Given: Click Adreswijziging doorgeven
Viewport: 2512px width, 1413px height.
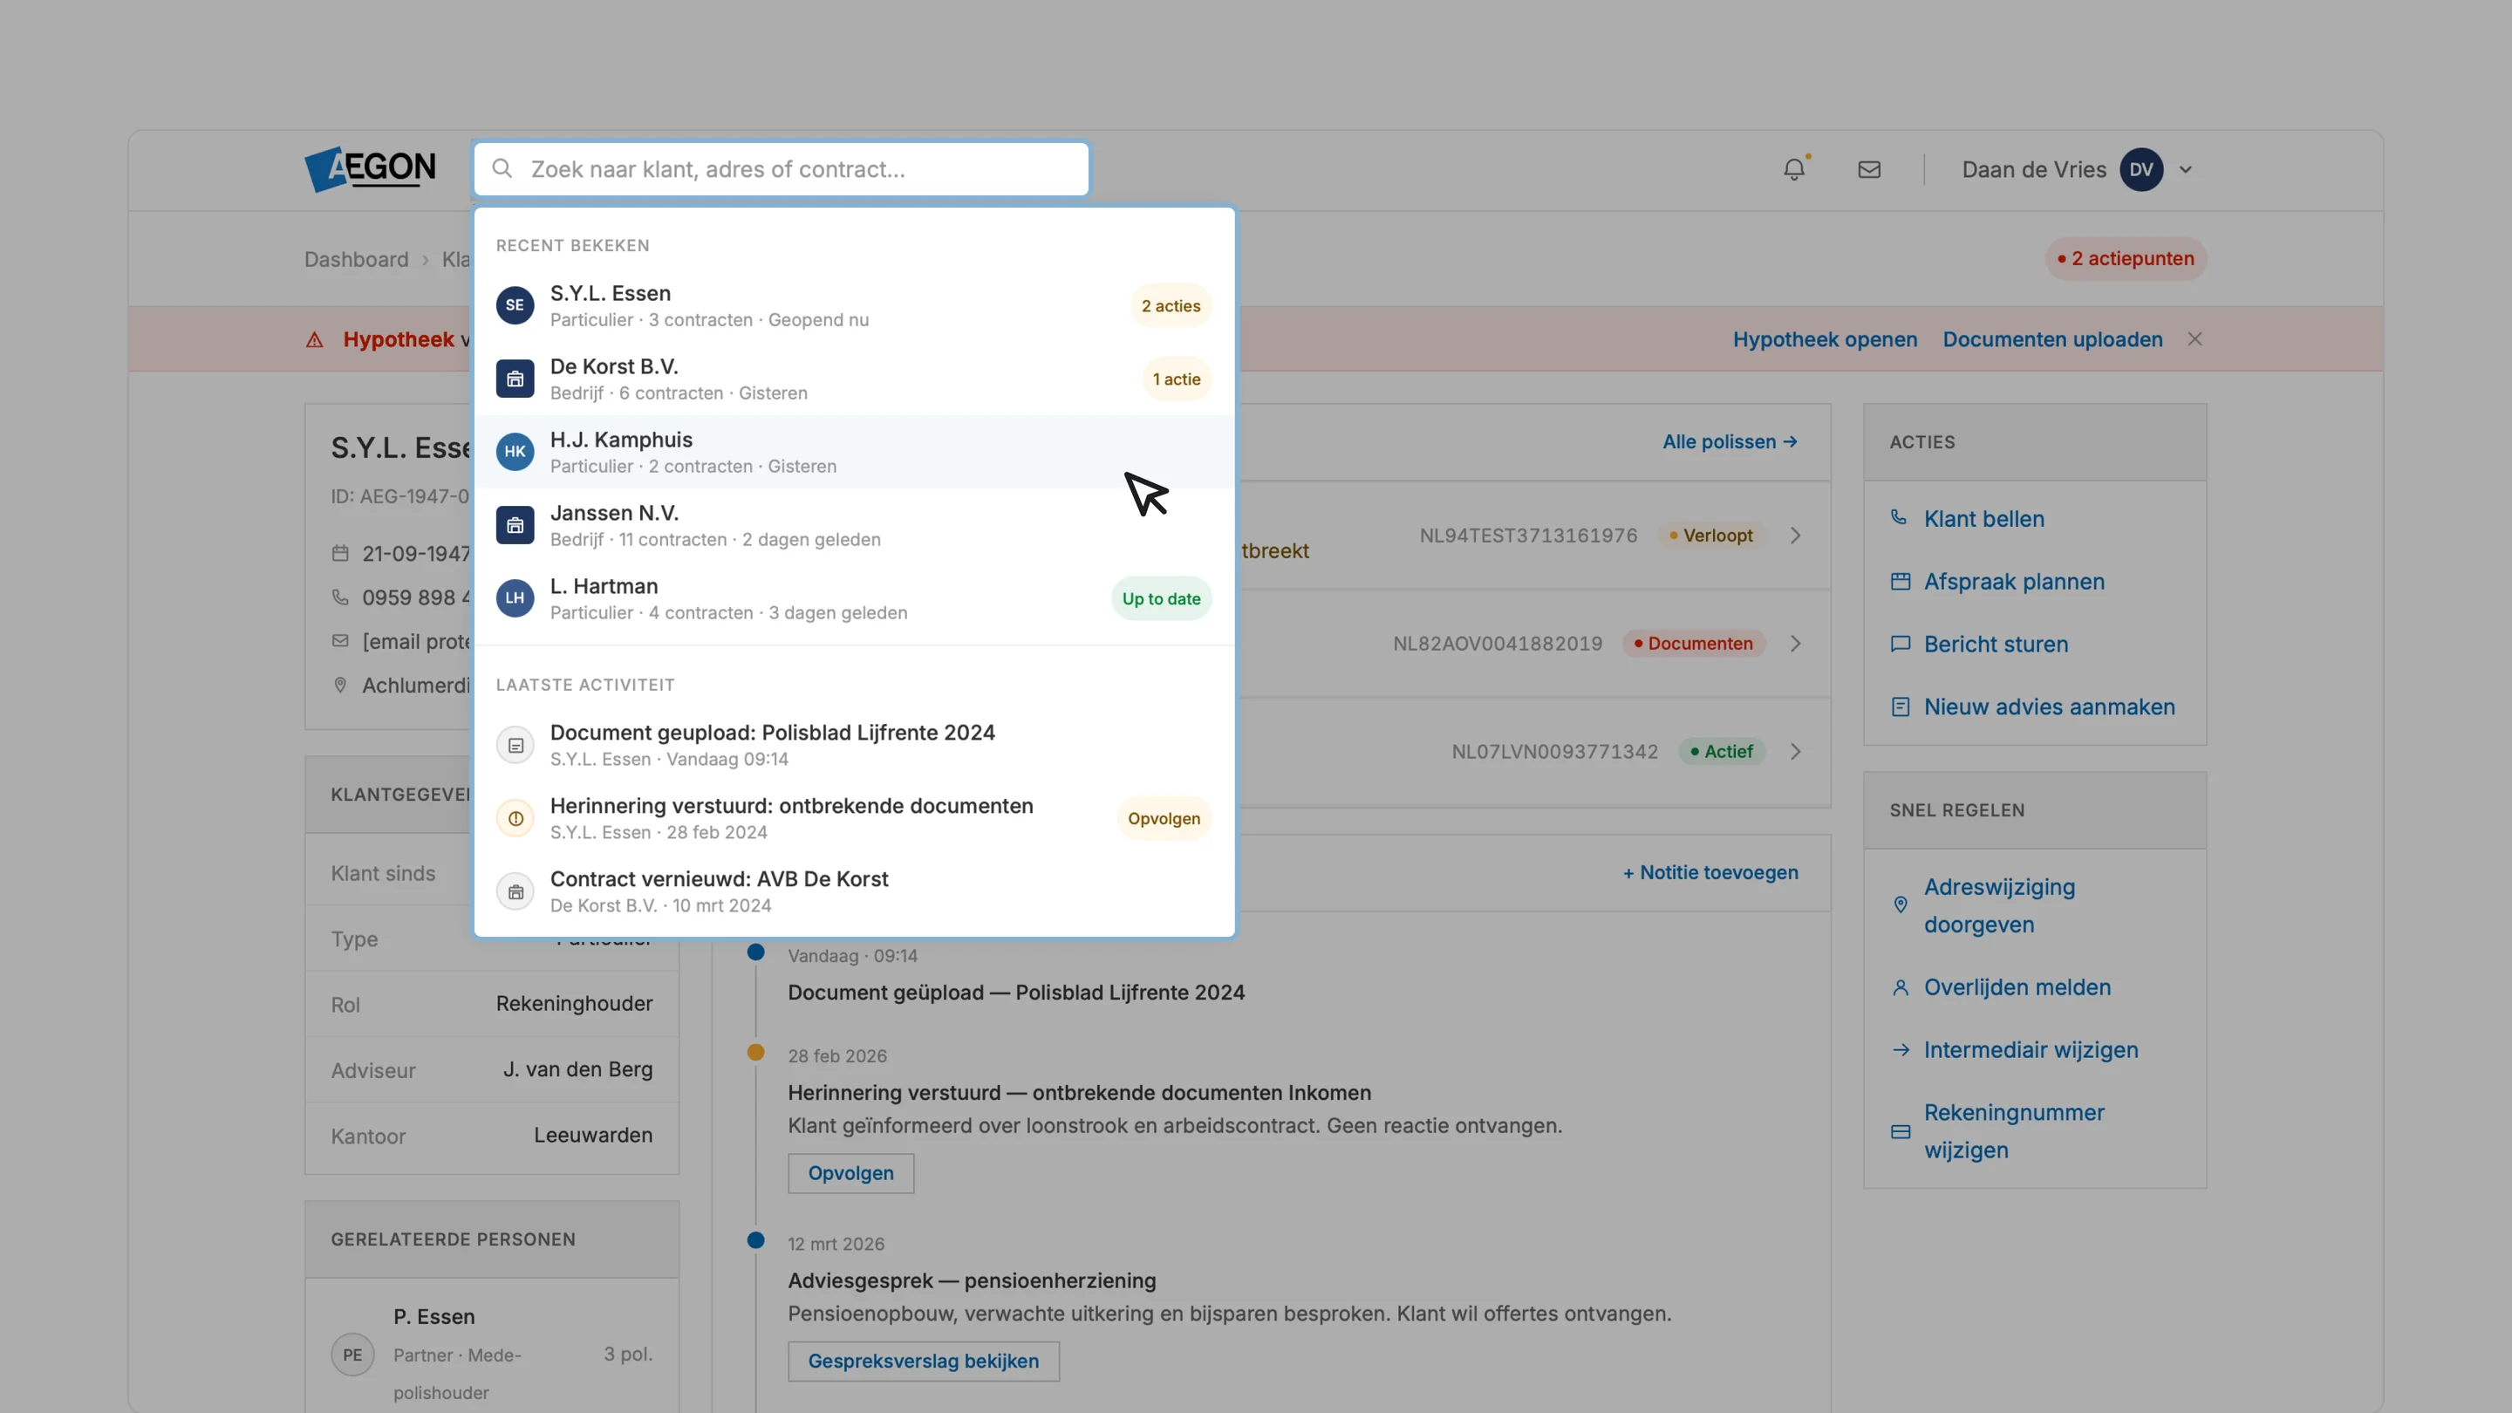Looking at the screenshot, I should click(1999, 906).
